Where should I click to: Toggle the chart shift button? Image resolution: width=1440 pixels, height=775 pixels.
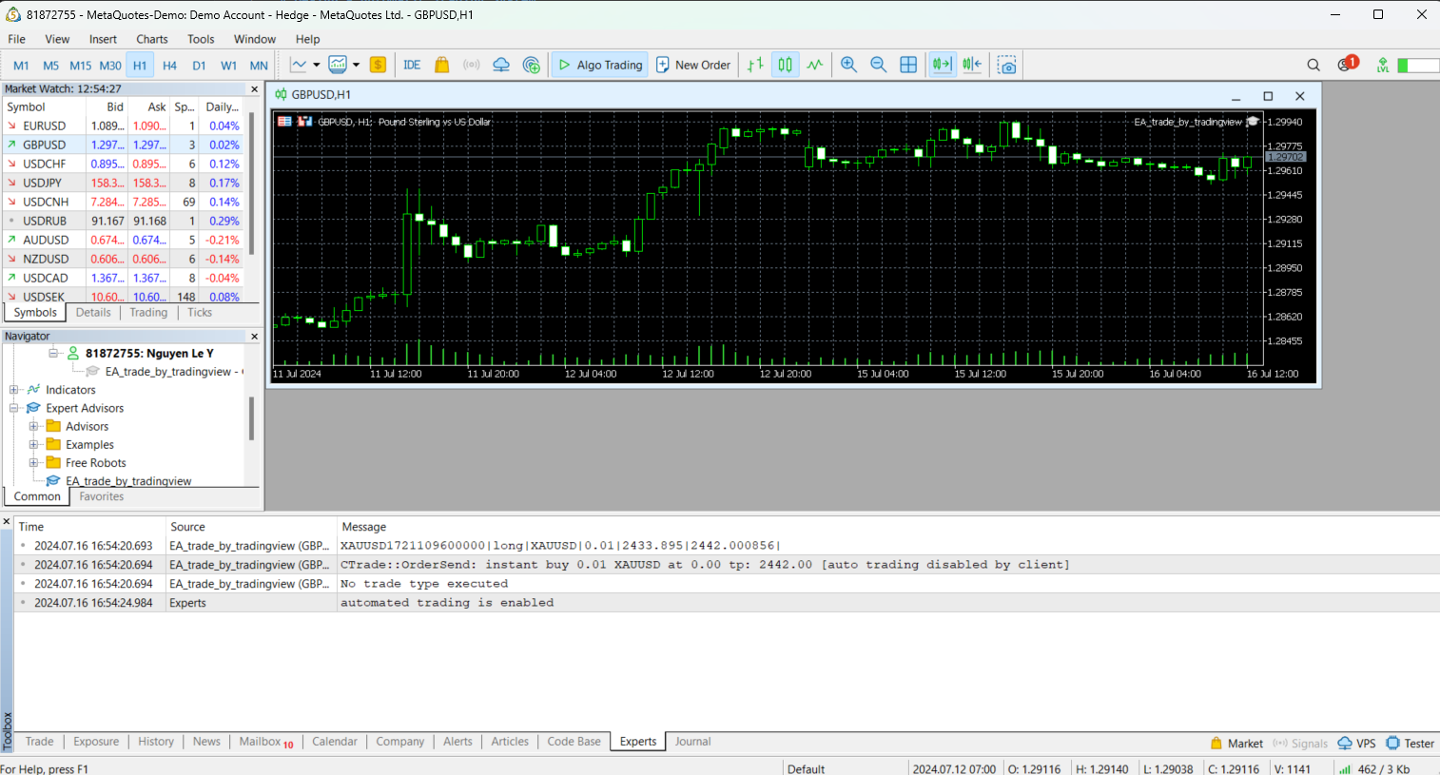click(x=972, y=65)
